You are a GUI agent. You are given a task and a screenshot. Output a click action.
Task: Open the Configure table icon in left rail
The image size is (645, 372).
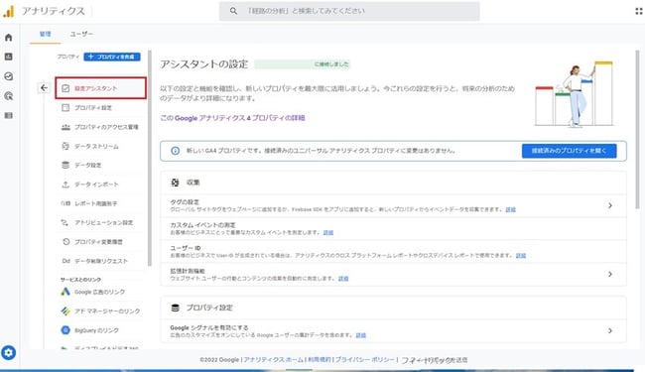click(8, 115)
